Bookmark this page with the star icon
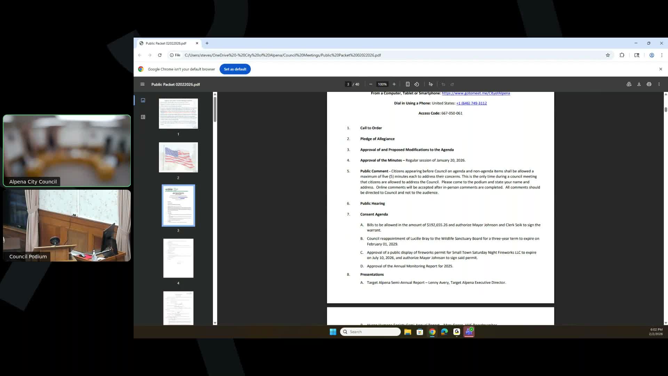Image resolution: width=668 pixels, height=376 pixels. 608,55
